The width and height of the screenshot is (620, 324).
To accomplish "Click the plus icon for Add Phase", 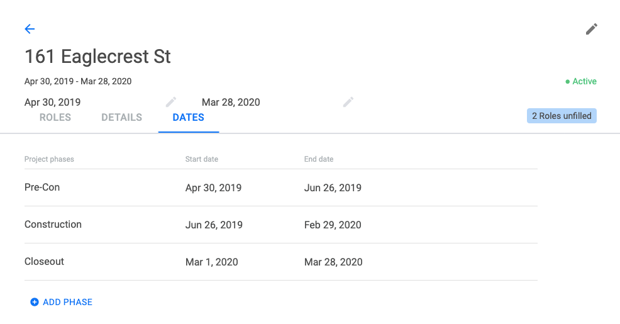I will click(x=35, y=302).
